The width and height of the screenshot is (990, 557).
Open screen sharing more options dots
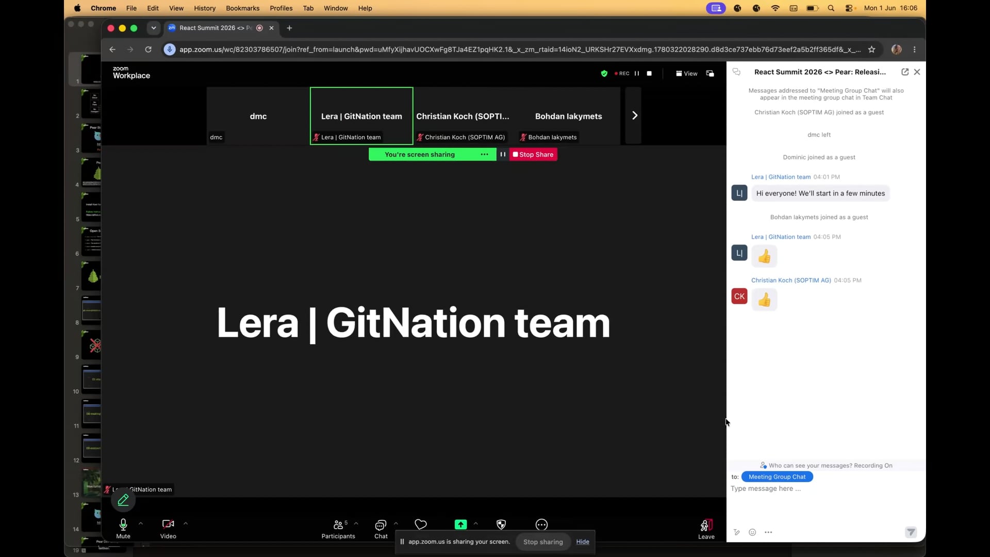(x=484, y=154)
